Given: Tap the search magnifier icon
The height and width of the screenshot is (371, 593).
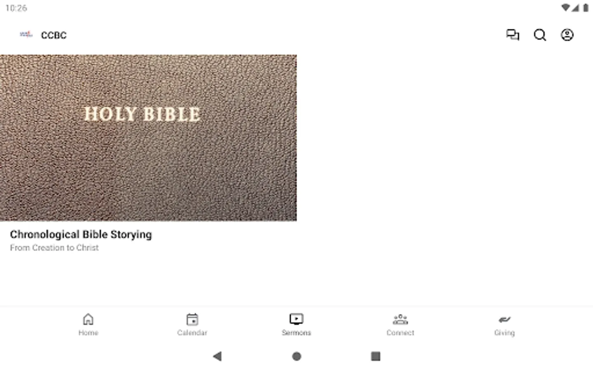Looking at the screenshot, I should tap(540, 35).
